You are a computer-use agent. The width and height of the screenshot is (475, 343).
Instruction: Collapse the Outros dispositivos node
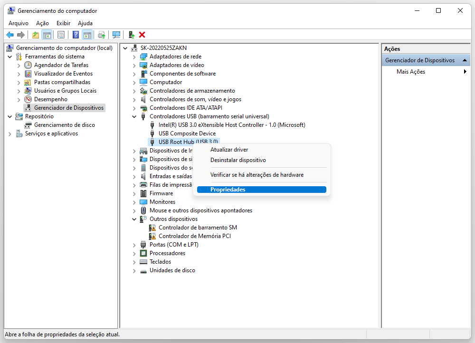click(x=134, y=219)
